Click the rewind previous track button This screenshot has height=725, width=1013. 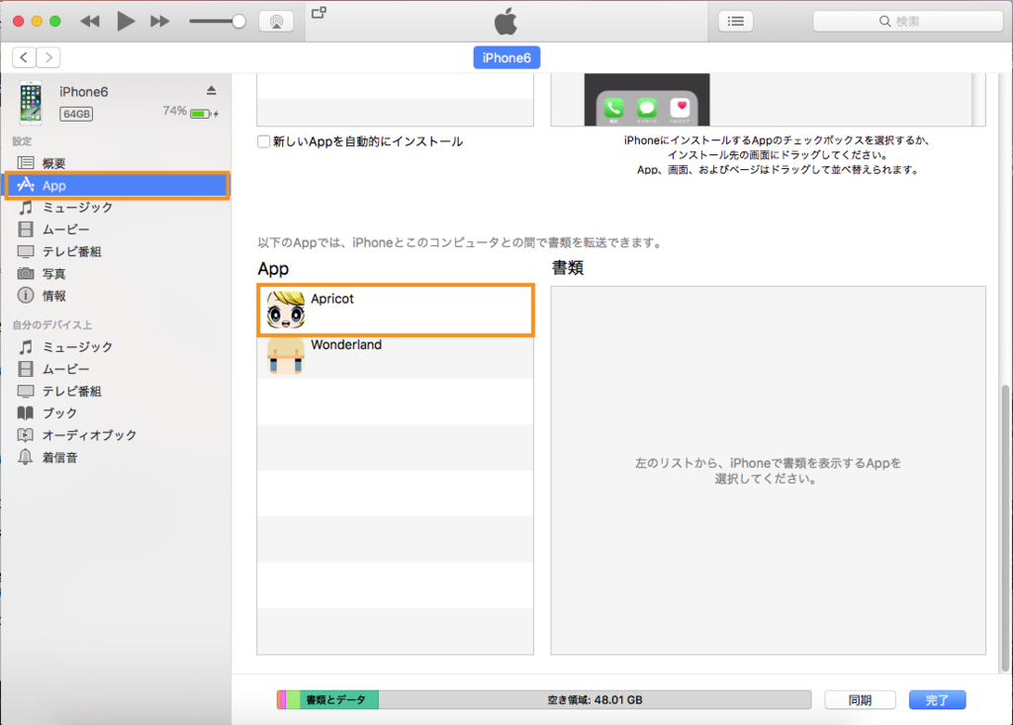(90, 22)
